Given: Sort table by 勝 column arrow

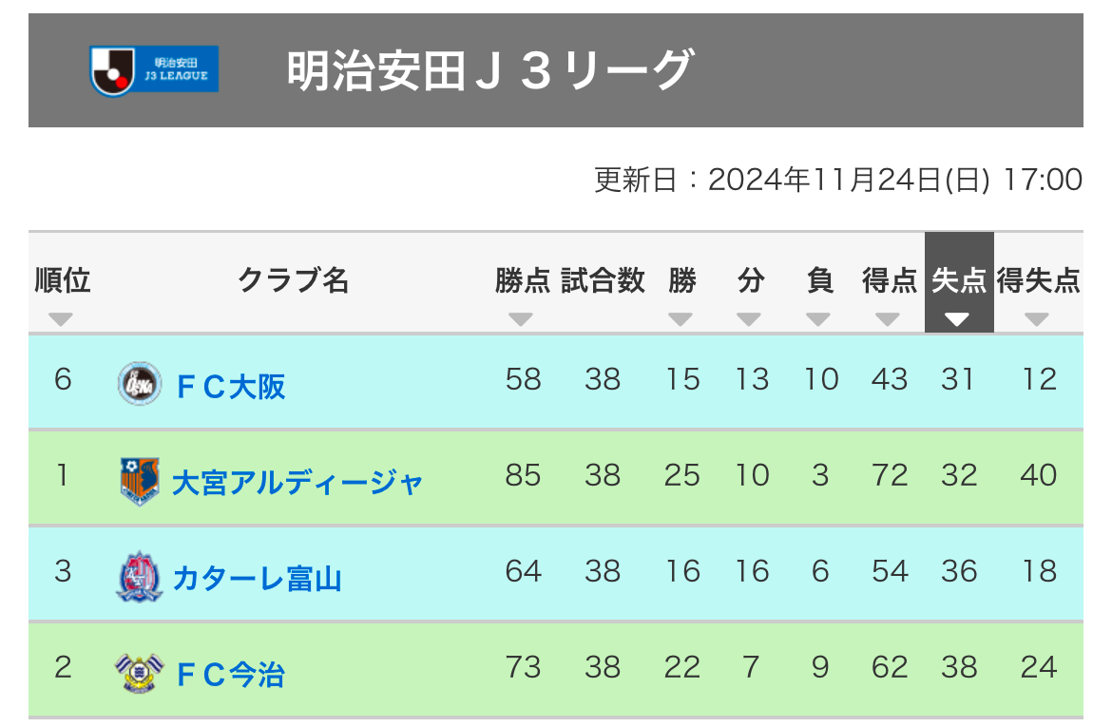Looking at the screenshot, I should coord(681,319).
